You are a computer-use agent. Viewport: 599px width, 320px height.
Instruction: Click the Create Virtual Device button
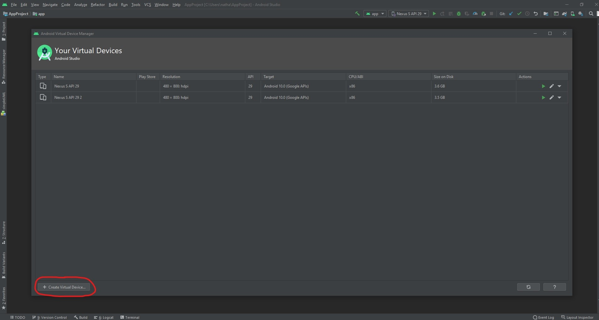click(64, 287)
